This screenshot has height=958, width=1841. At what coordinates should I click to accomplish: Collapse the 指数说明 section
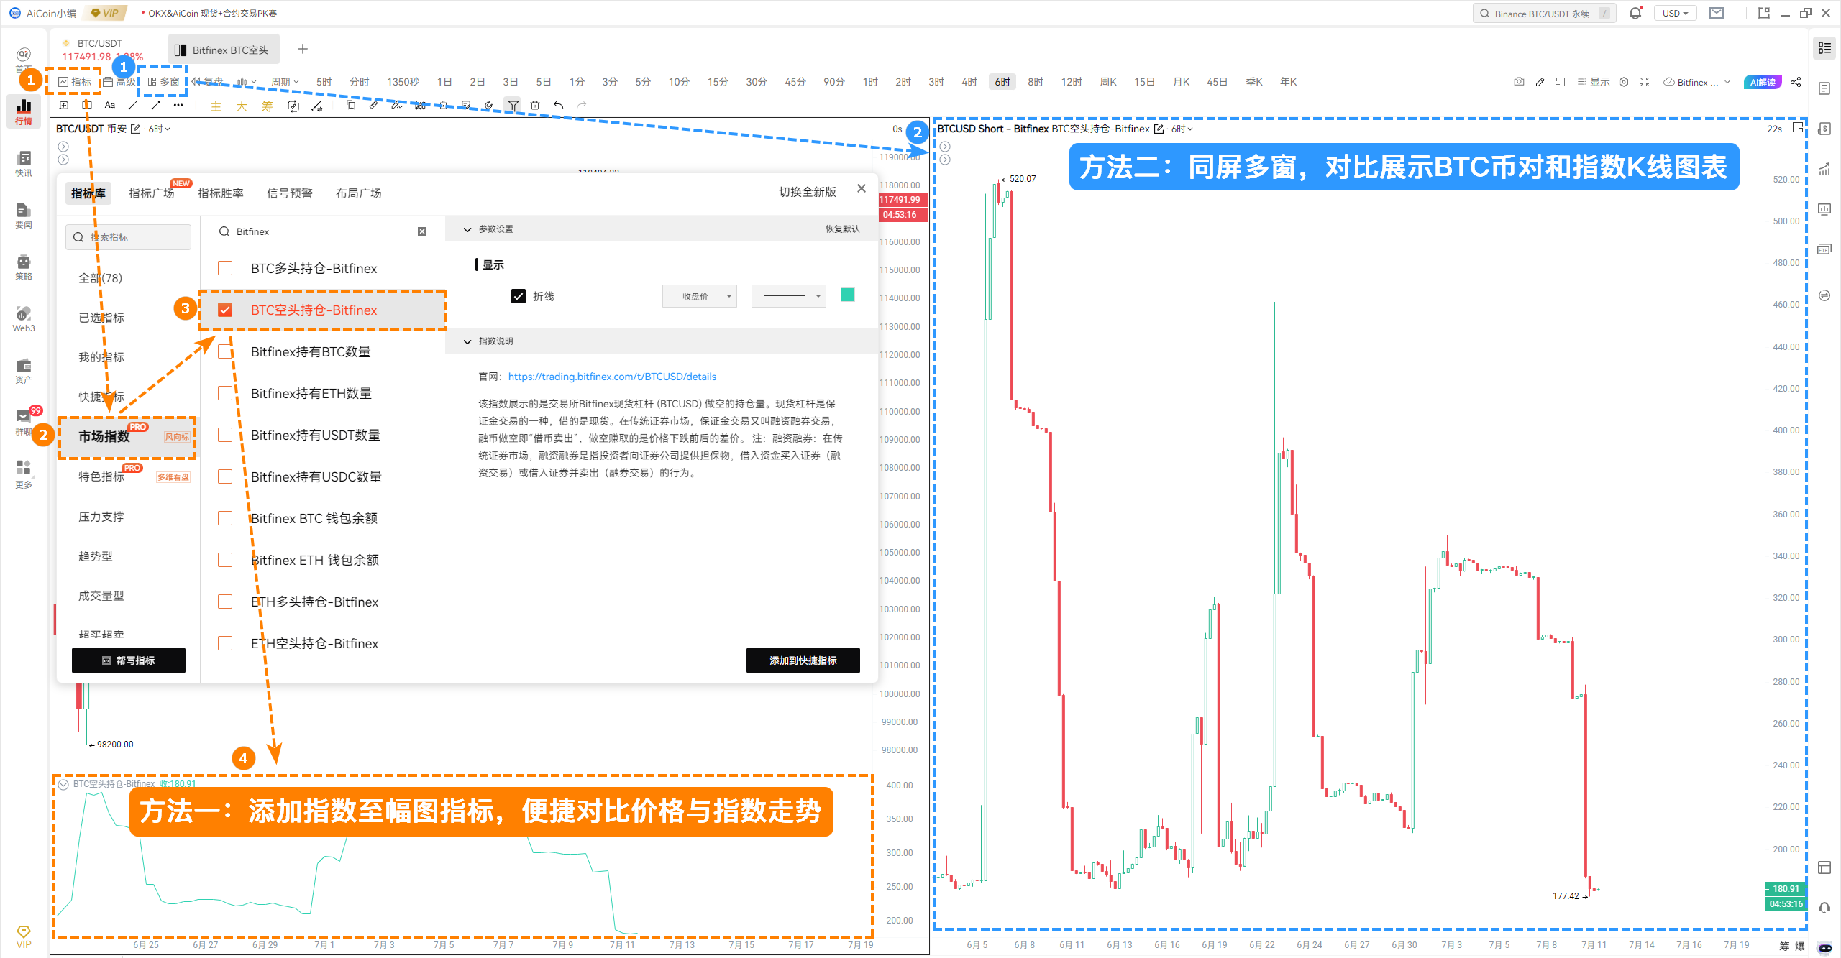467,341
